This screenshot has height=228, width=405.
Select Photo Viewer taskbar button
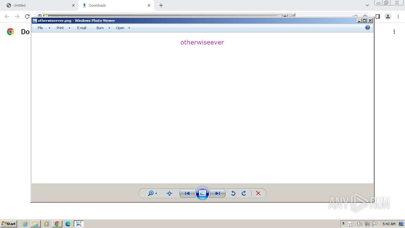[x=79, y=224]
